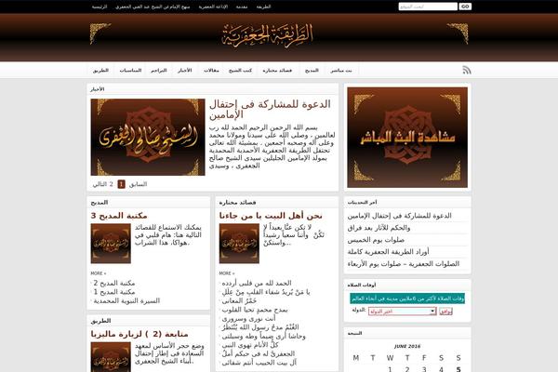
Task: Open poem أنت نوري وسروري
Action: coord(248,319)
